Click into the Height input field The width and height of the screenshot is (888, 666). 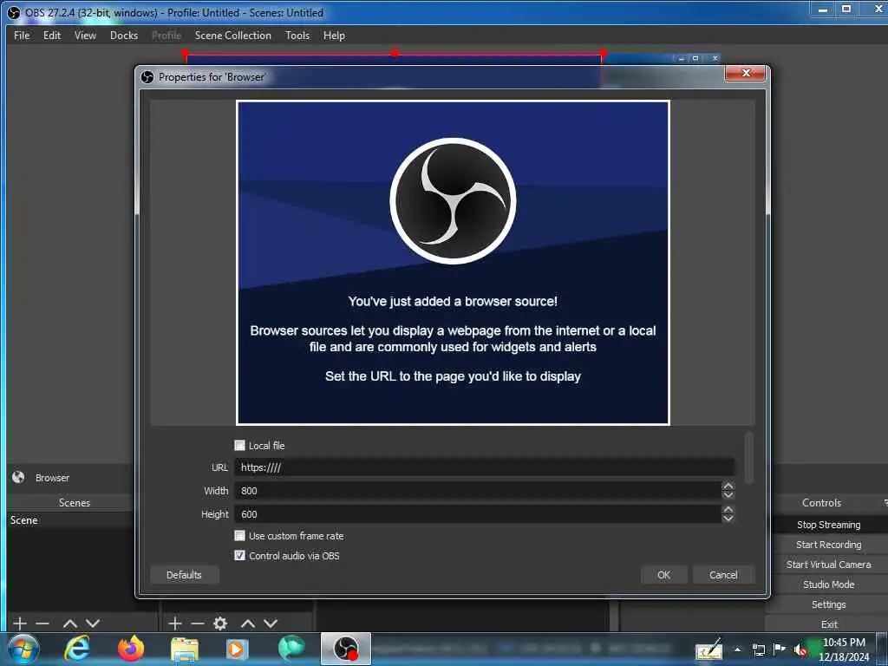point(478,513)
